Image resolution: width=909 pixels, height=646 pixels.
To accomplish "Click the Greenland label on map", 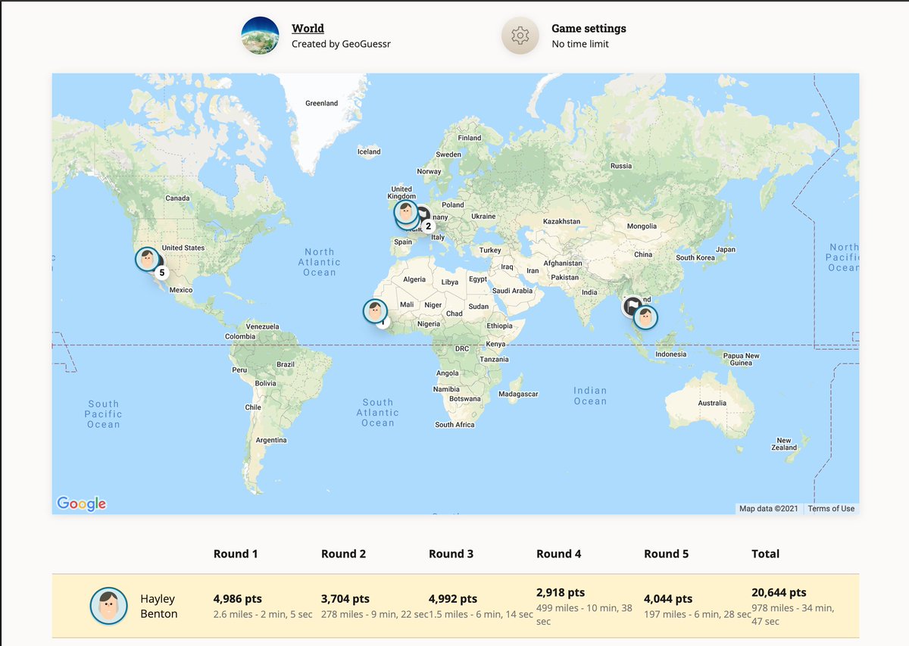I will point(322,103).
